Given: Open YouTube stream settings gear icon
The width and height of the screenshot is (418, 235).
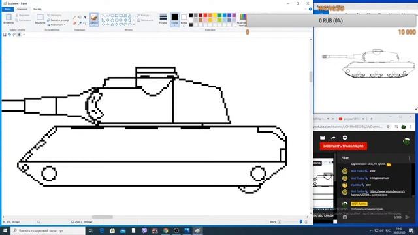Looking at the screenshot, I should pos(345,138).
